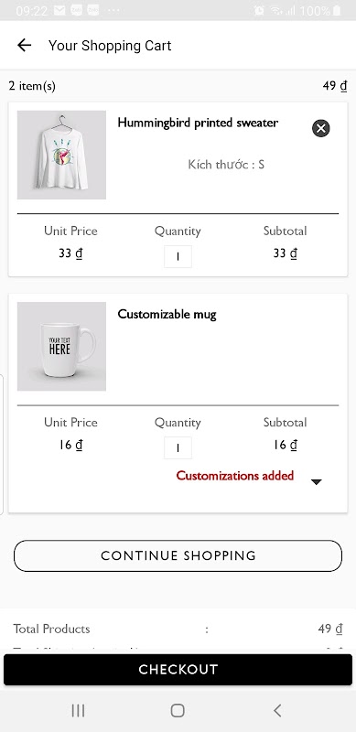Tap the alarm icon in status bar
The image size is (356, 732).
(259, 11)
